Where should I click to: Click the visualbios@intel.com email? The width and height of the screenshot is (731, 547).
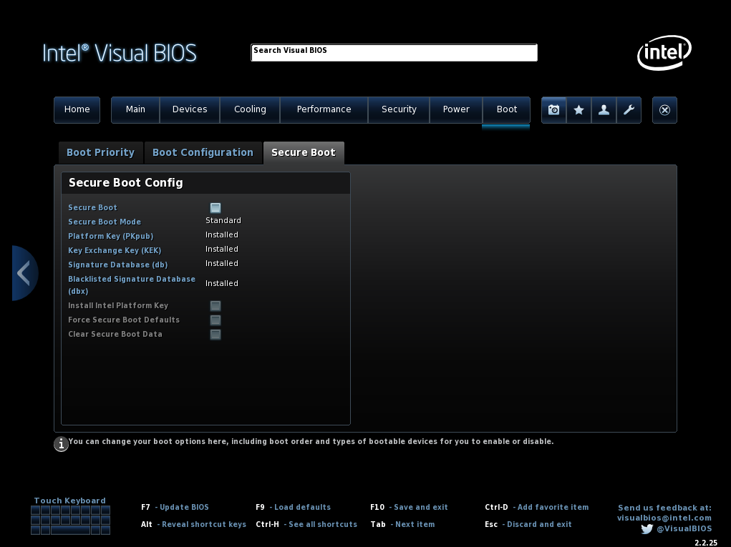pyautogui.click(x=664, y=518)
